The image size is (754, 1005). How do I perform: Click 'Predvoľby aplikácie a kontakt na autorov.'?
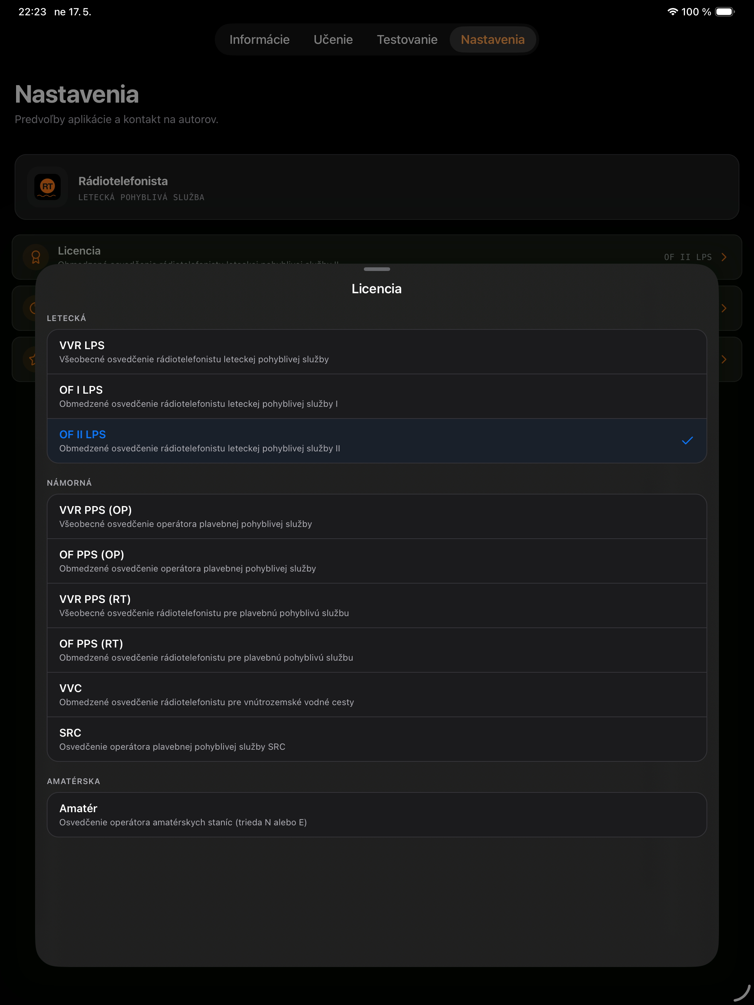tap(116, 119)
